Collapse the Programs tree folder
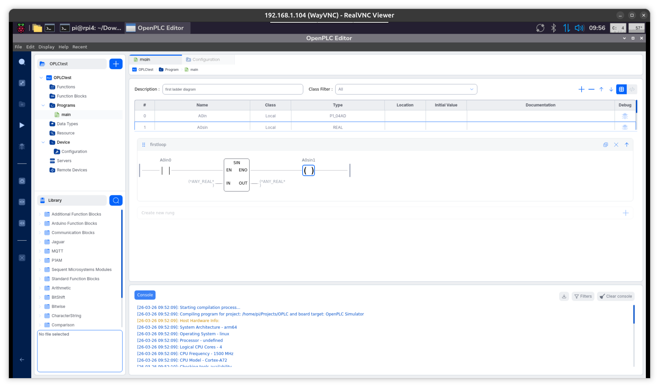The height and width of the screenshot is (387, 659). [x=43, y=105]
